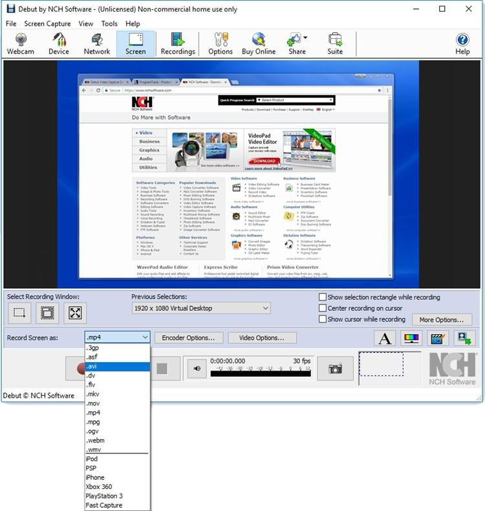Select .flv from the format list

[117, 385]
